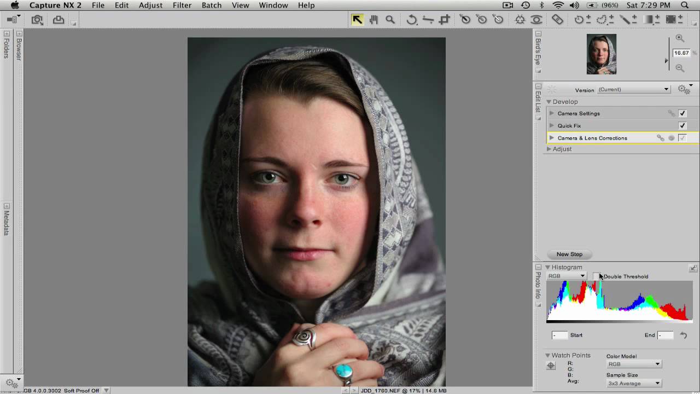Choose the White Control Point dropper
This screenshot has height=394, width=700.
coord(498,20)
